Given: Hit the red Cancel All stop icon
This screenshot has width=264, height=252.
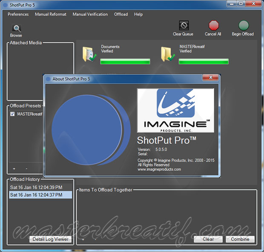Looking at the screenshot, I should (213, 25).
